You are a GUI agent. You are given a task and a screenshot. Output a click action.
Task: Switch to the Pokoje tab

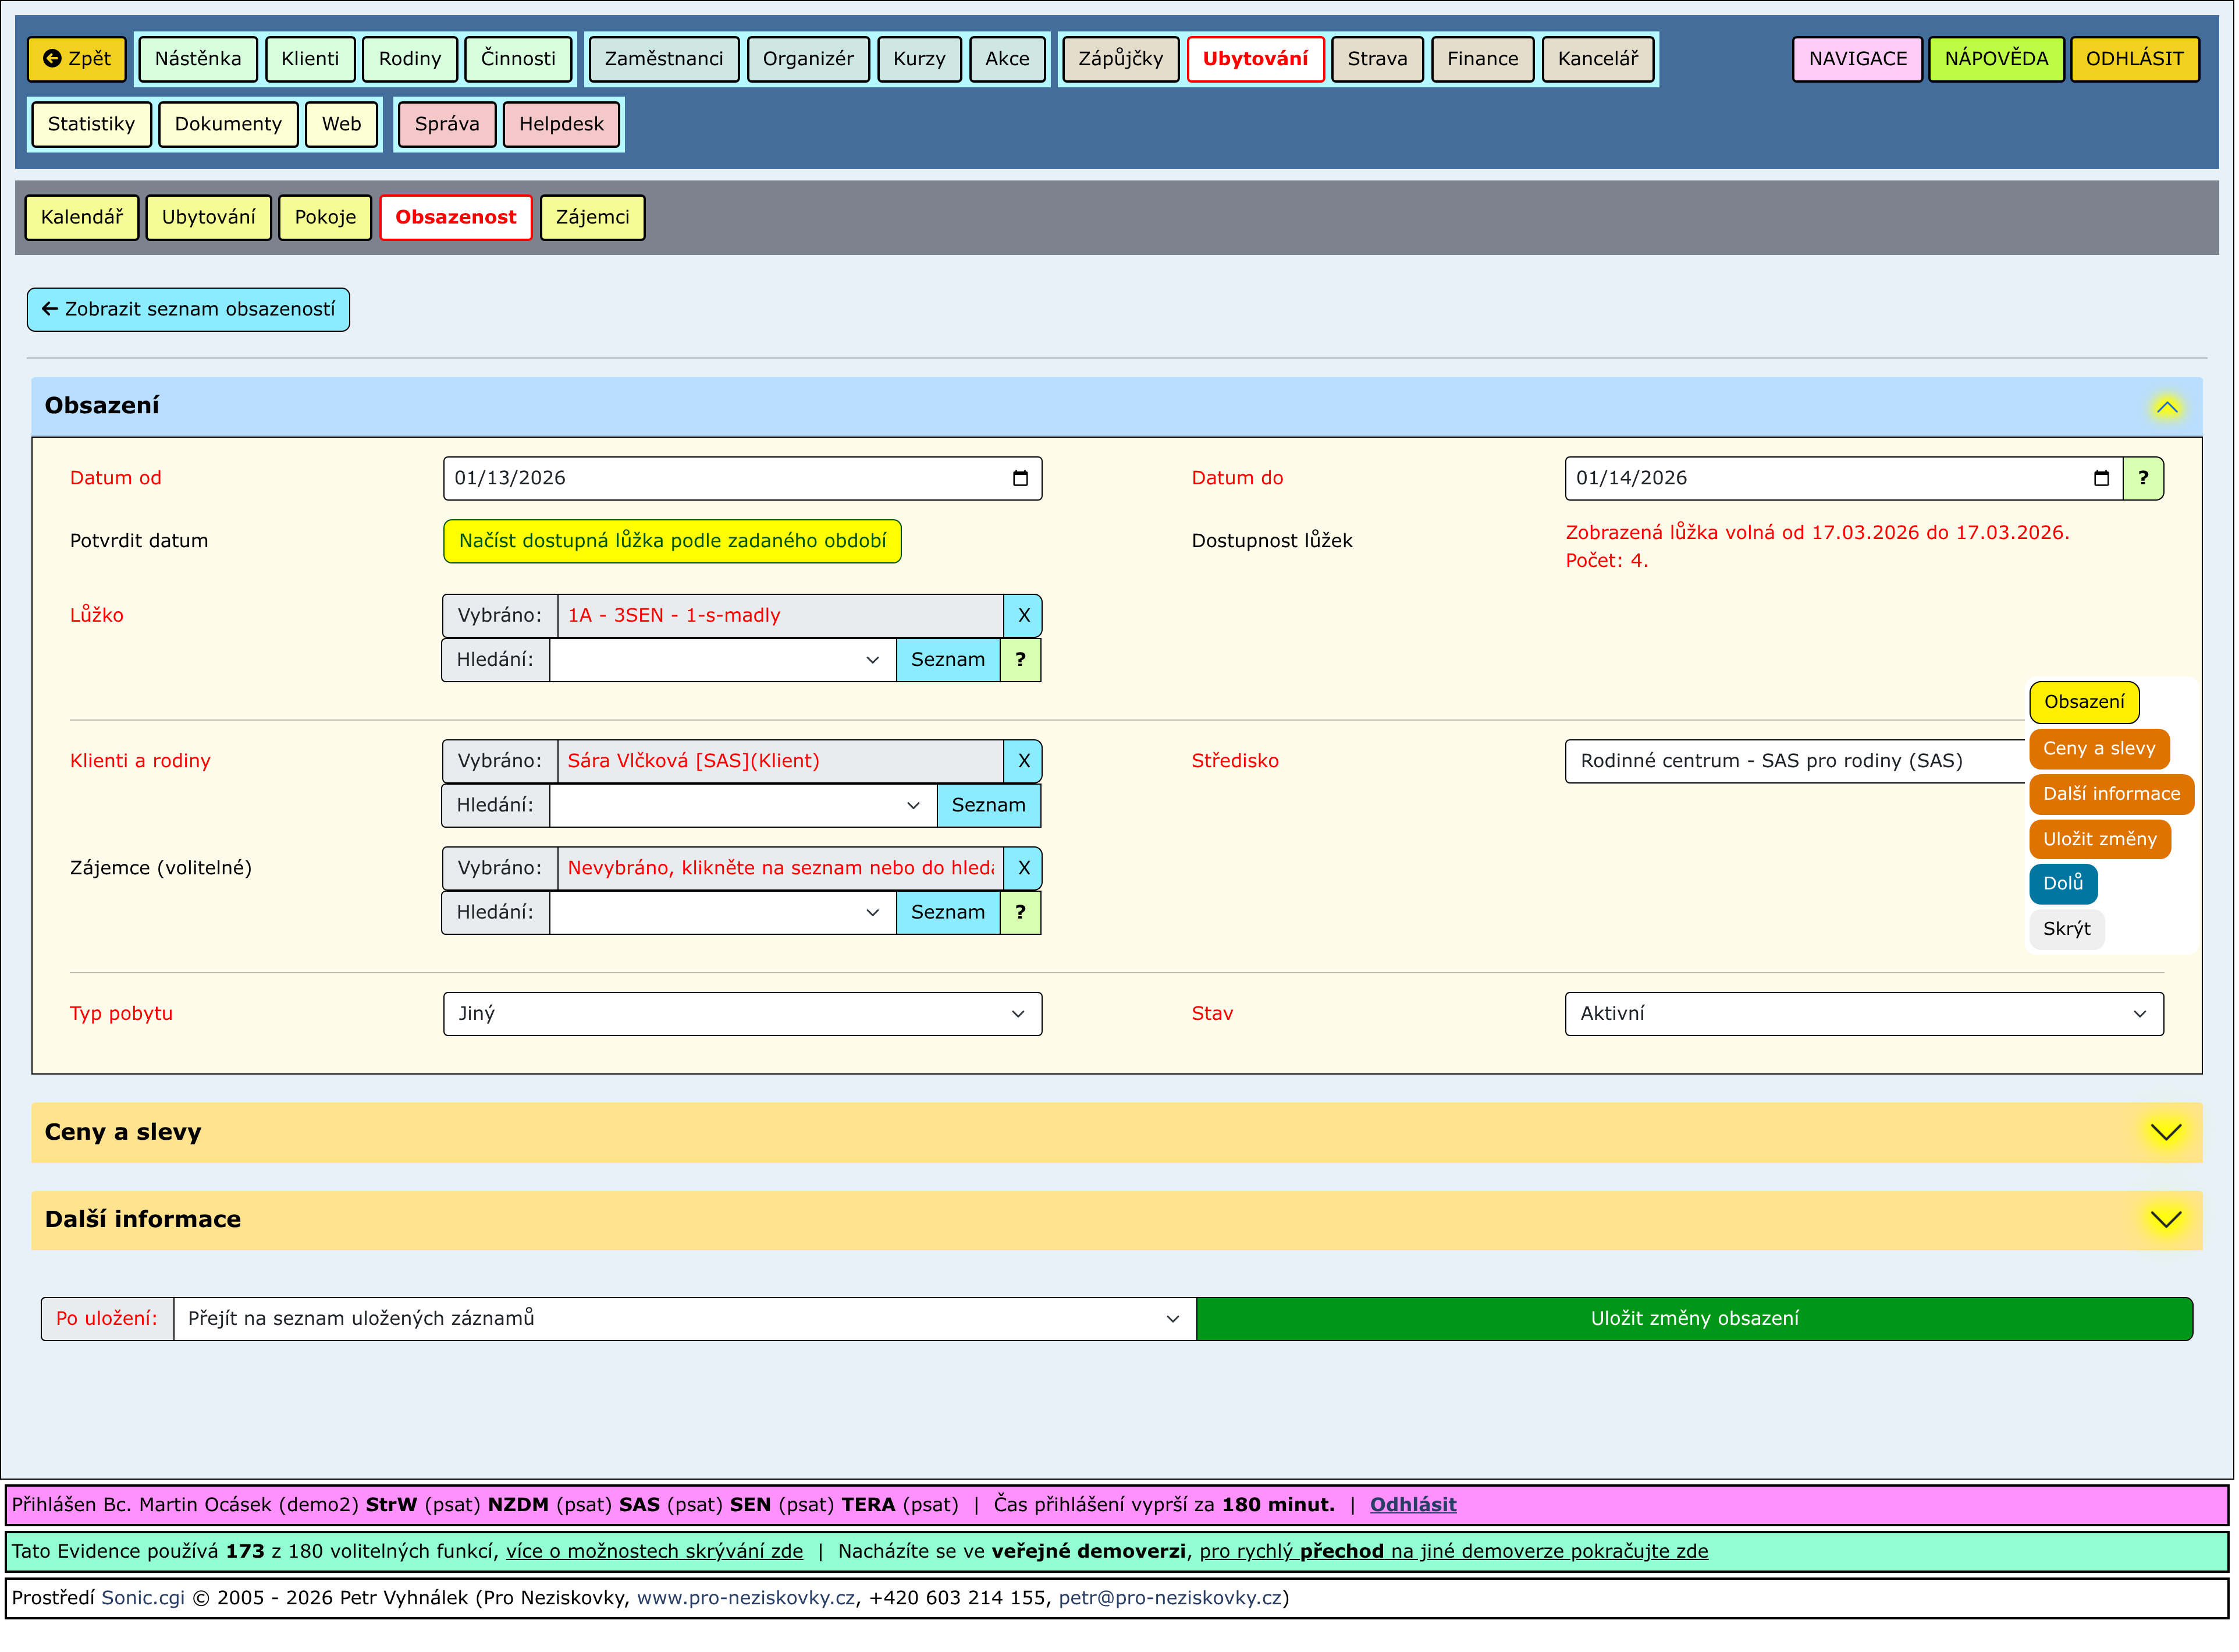(325, 218)
